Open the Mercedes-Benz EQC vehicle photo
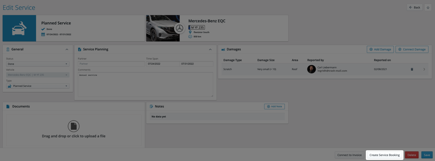 [163, 28]
